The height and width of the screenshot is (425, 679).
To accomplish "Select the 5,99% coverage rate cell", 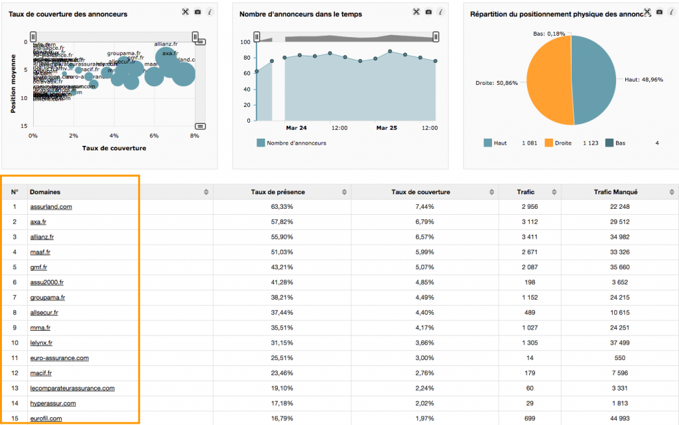I will (425, 253).
